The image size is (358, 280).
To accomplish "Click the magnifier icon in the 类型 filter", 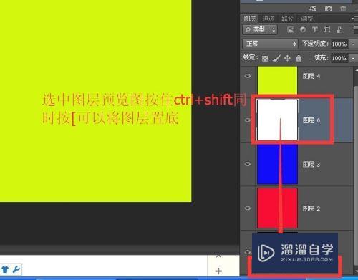I will tap(248, 29).
